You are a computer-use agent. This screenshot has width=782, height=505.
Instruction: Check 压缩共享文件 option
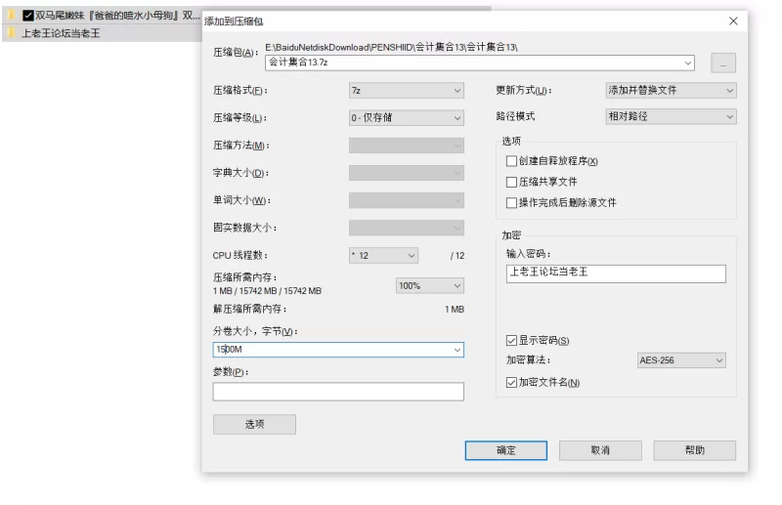click(x=511, y=182)
